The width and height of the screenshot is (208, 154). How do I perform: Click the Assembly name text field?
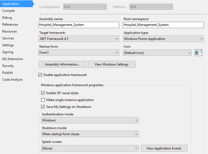[x=79, y=25]
